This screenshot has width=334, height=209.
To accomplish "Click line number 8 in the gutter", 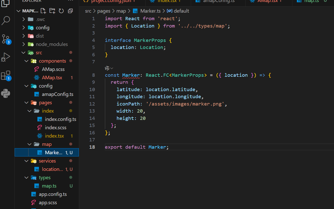I will coord(93,75).
